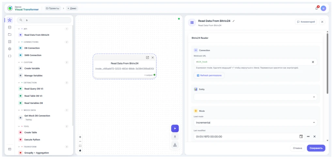Collapse the CONNECTIONS category
Screen dimensions: 334x159
click(x=19, y=42)
